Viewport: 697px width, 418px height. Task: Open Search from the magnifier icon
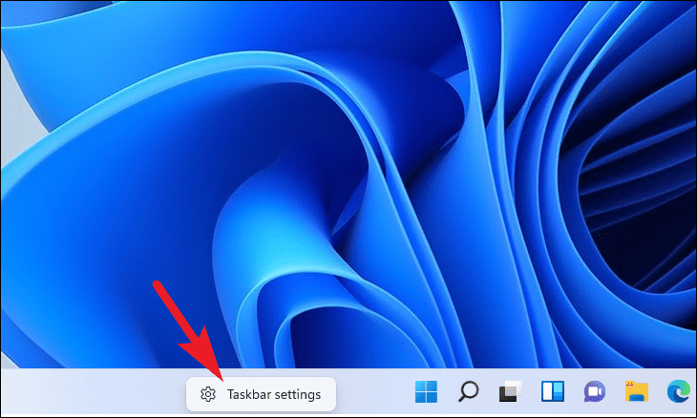click(x=468, y=392)
